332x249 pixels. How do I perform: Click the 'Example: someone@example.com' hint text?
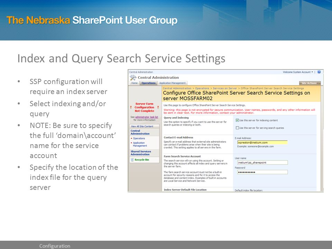pos(255,146)
